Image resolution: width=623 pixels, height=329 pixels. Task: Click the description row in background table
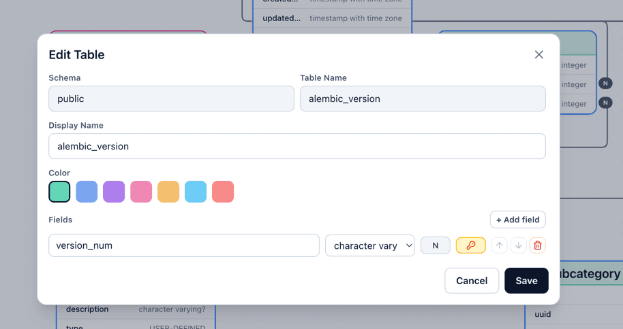point(136,309)
